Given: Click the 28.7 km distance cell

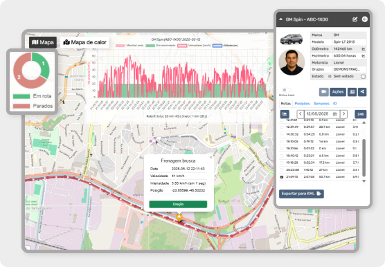Looking at the screenshot, I should 324,127.
